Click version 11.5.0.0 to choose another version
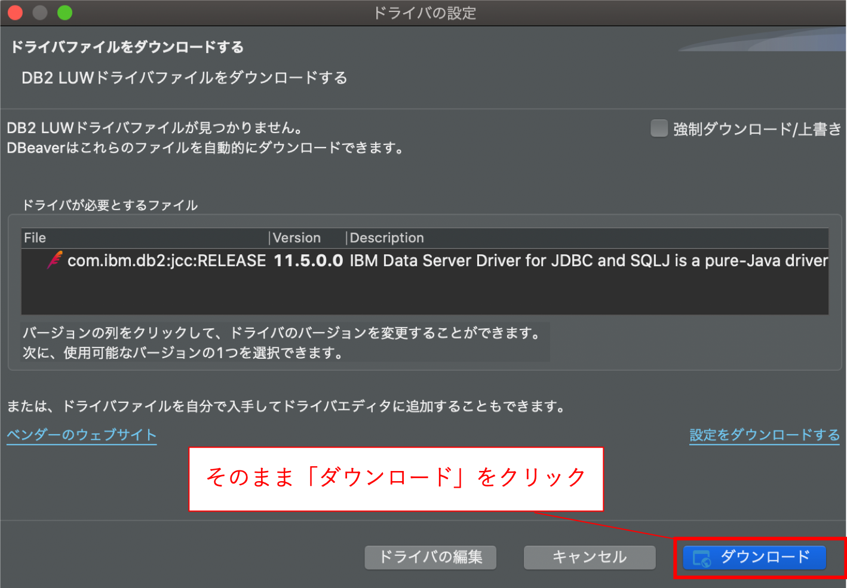The width and height of the screenshot is (847, 588). coord(308,260)
